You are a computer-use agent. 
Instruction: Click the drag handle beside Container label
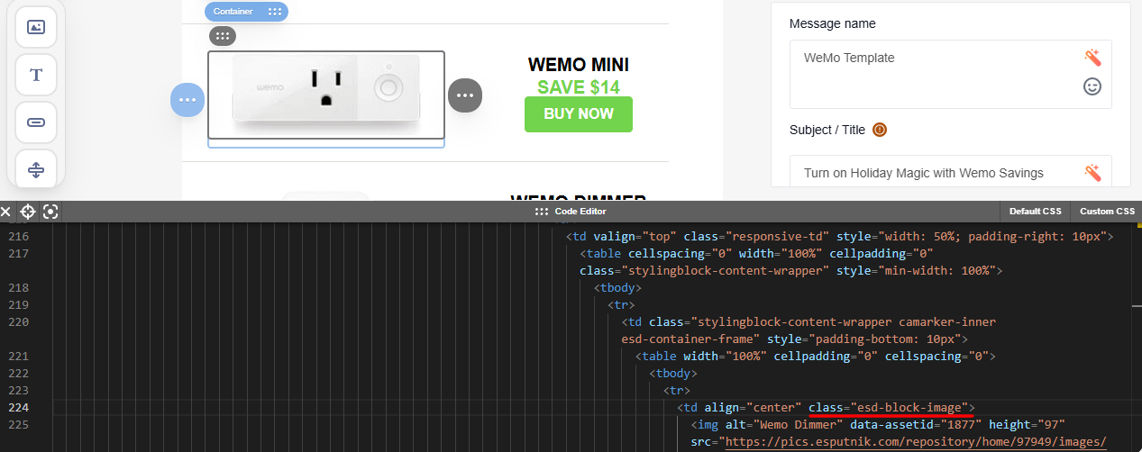pos(275,12)
